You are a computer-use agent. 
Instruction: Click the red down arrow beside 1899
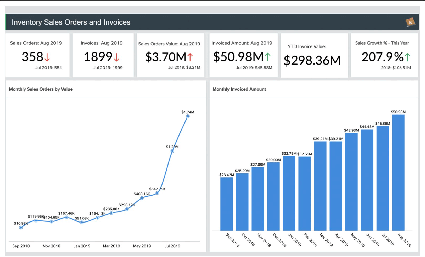(x=116, y=57)
